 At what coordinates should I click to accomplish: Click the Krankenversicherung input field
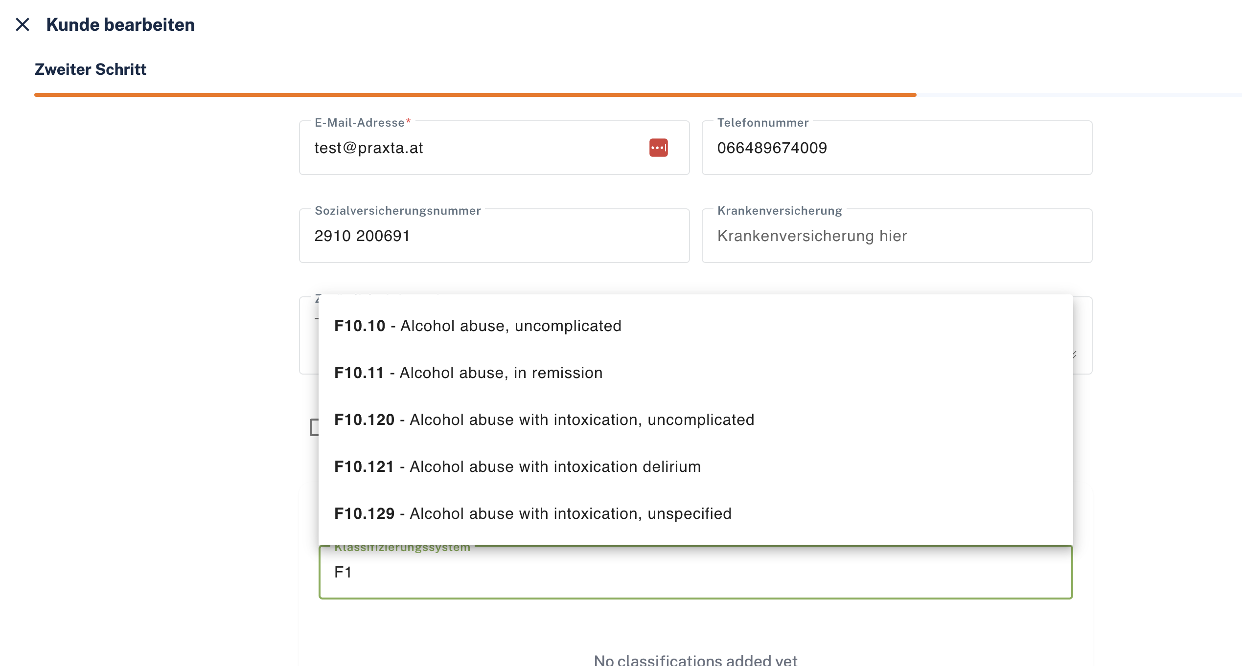point(897,236)
